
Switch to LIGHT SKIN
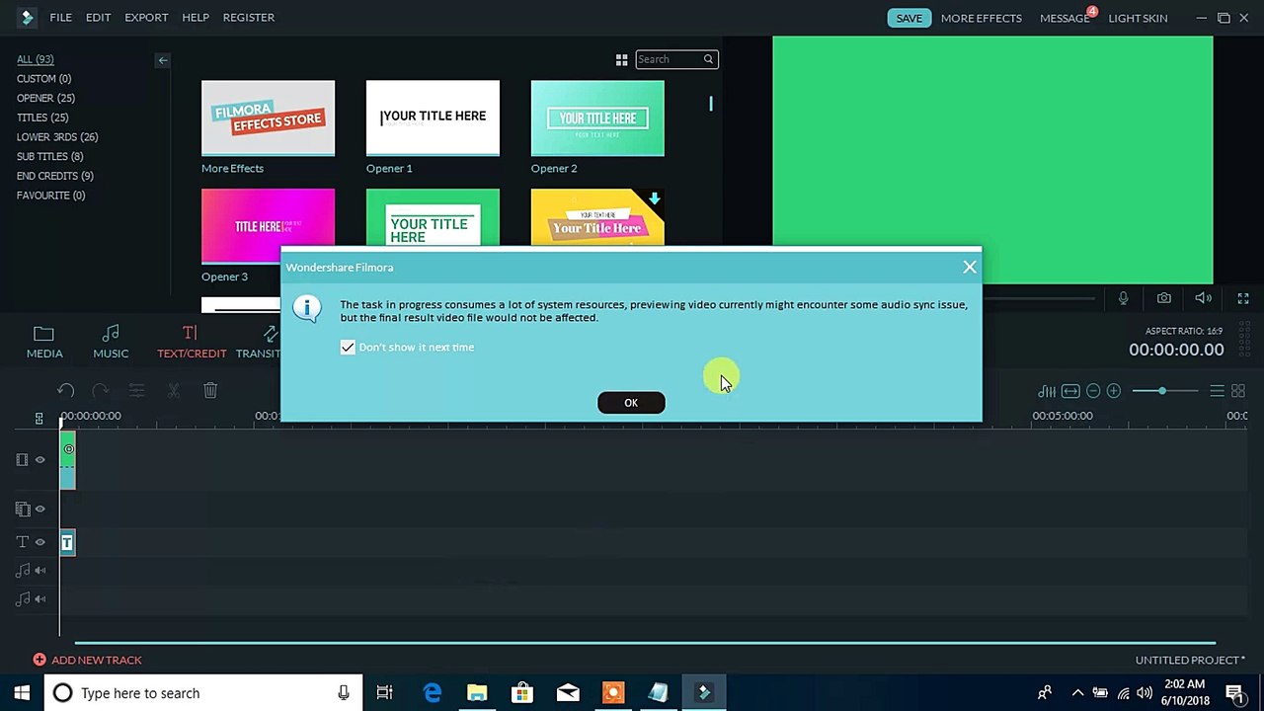click(x=1138, y=18)
